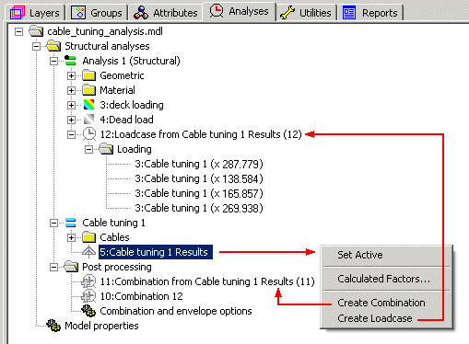
Task: Collapse the Loading folder
Action: [x=88, y=149]
